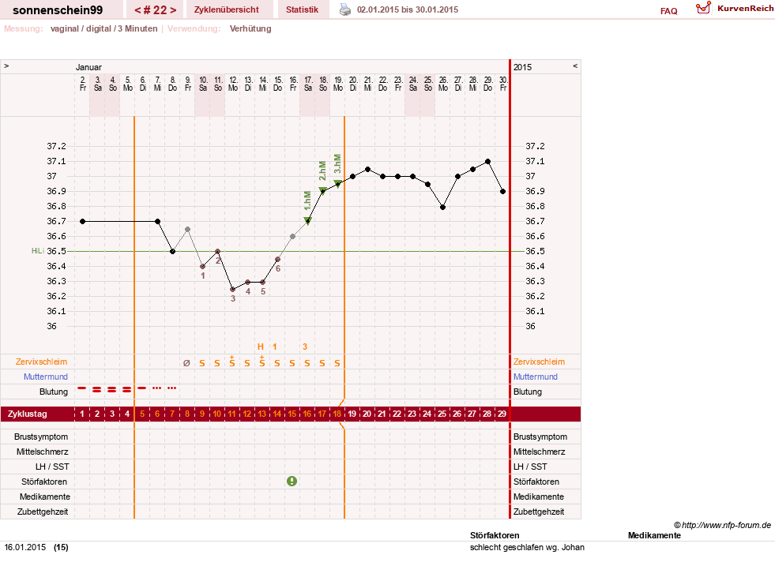Go to previous cycle arrow before #22

138,10
